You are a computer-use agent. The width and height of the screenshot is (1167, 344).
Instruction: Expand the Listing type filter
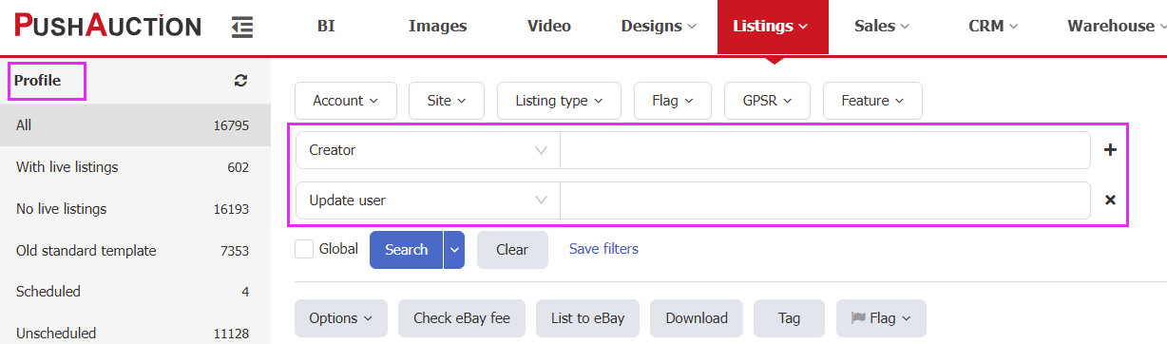pos(559,101)
